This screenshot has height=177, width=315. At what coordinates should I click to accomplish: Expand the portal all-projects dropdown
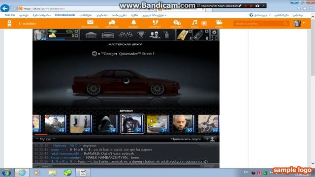(154, 15)
